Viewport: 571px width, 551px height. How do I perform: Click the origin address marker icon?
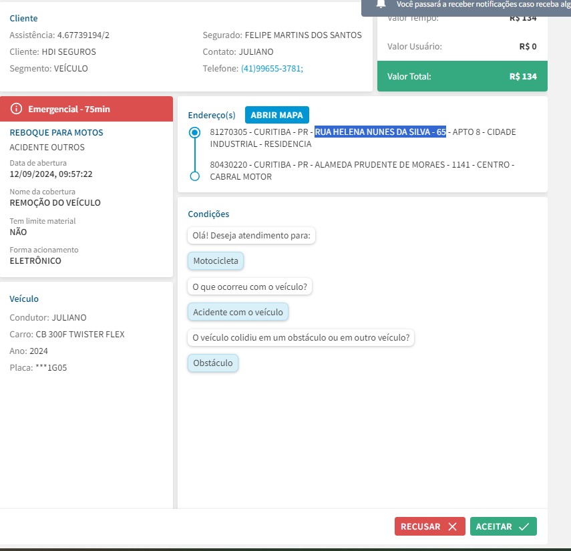tap(195, 132)
